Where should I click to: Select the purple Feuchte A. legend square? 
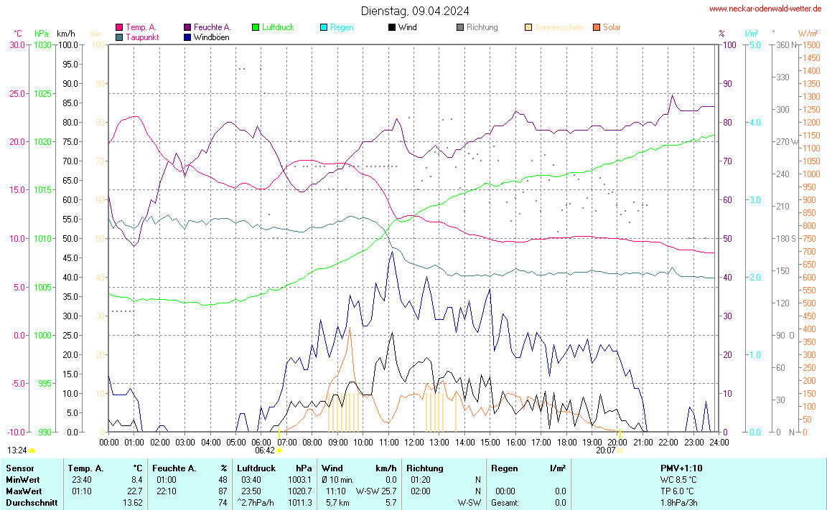[x=188, y=27]
